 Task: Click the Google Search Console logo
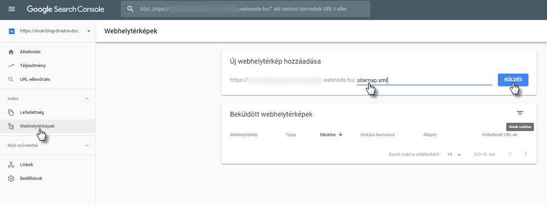[x=66, y=9]
